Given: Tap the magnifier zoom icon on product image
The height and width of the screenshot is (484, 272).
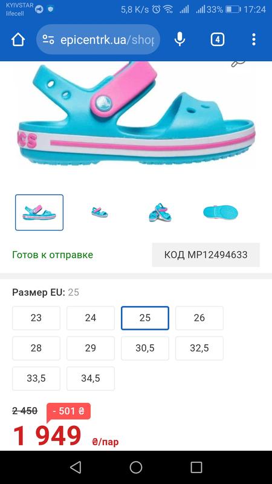Looking at the screenshot, I should click(238, 64).
